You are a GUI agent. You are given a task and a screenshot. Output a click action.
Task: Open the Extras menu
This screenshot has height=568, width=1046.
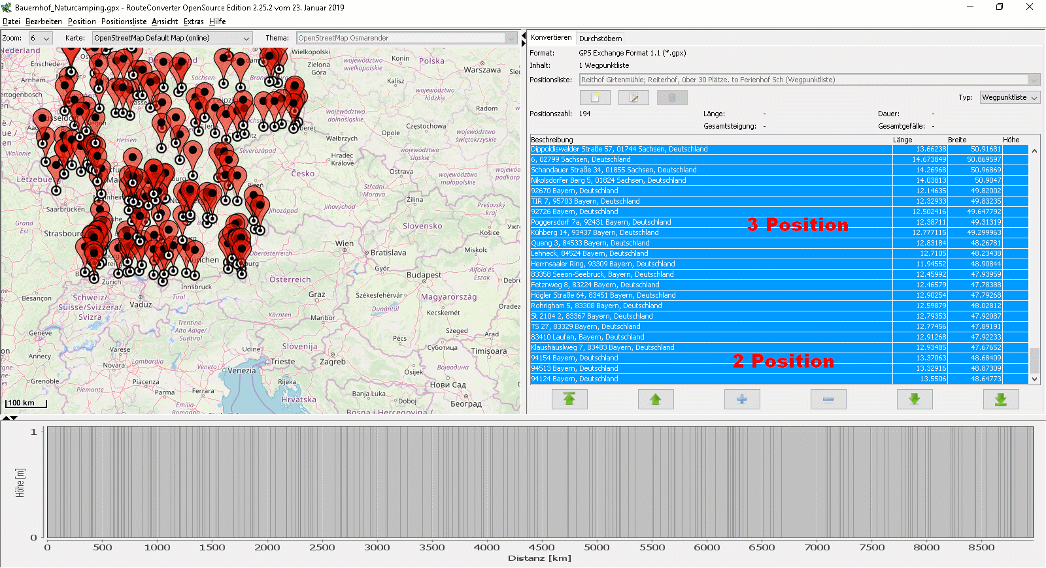pos(194,22)
